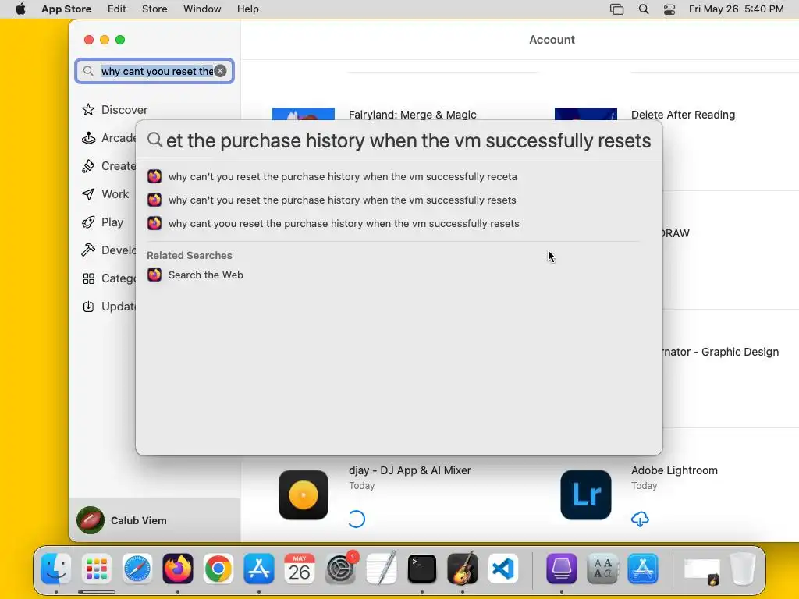Open Trash from the Dock

click(x=743, y=569)
